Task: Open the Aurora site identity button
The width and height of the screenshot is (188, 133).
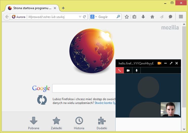Action: 19,17
